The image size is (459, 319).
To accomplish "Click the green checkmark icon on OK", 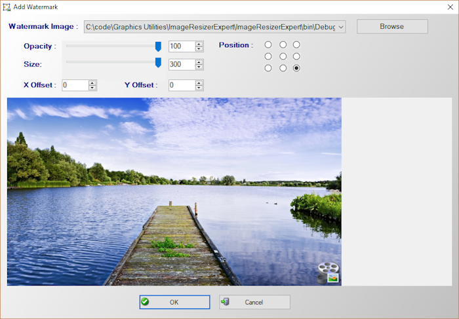I will pos(145,301).
